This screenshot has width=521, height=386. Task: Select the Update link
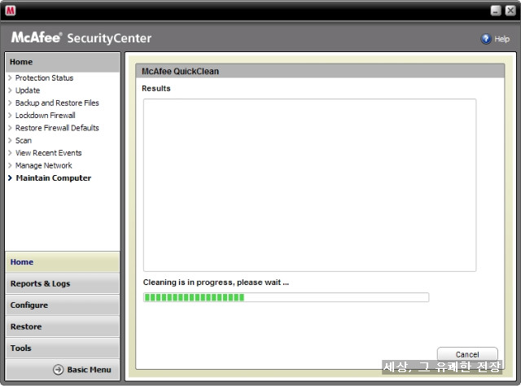tap(28, 90)
